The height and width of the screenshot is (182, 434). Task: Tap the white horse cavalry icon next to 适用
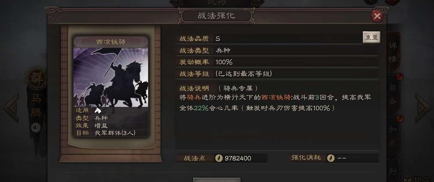[x=98, y=111]
